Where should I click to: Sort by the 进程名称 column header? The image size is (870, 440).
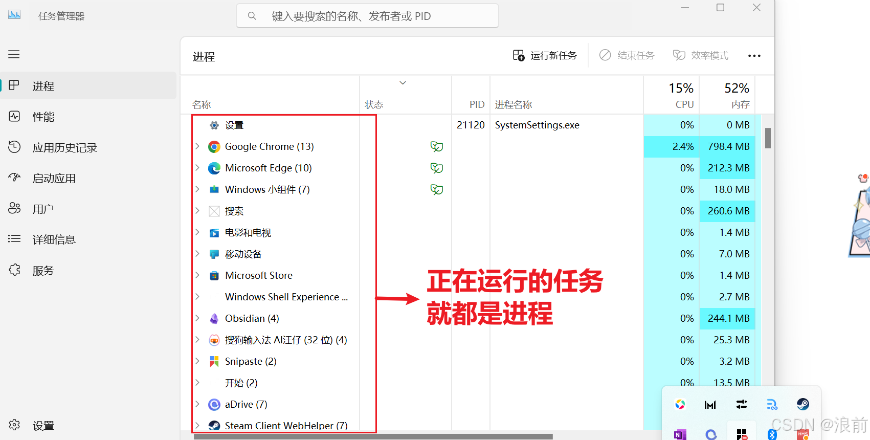click(x=514, y=105)
